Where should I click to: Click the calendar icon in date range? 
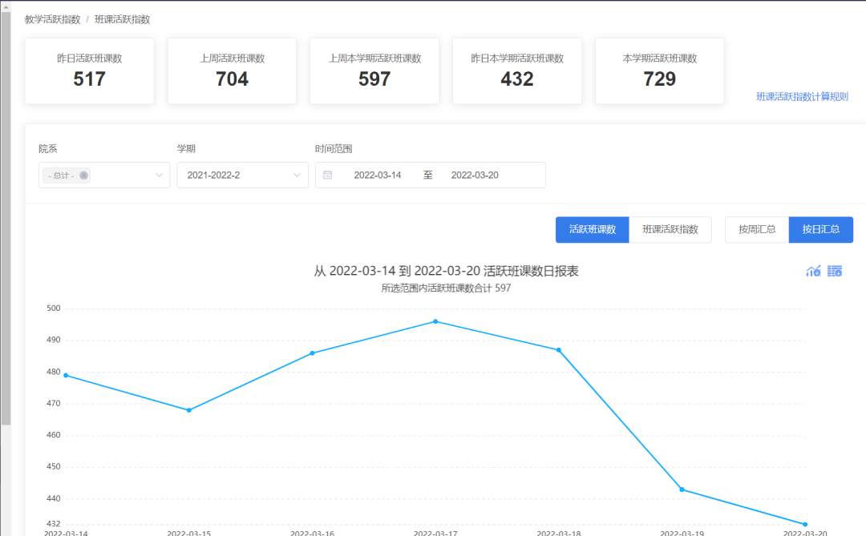328,175
